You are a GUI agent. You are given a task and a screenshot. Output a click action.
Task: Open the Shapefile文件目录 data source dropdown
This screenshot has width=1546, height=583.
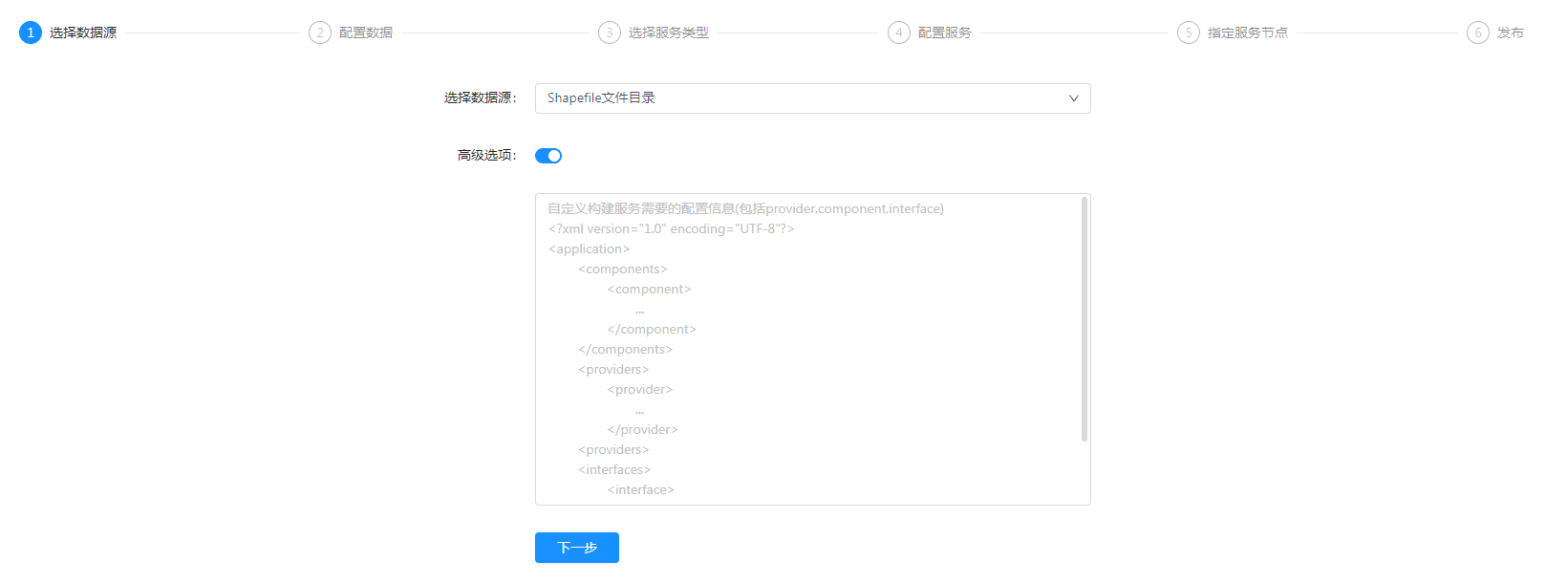coord(803,98)
